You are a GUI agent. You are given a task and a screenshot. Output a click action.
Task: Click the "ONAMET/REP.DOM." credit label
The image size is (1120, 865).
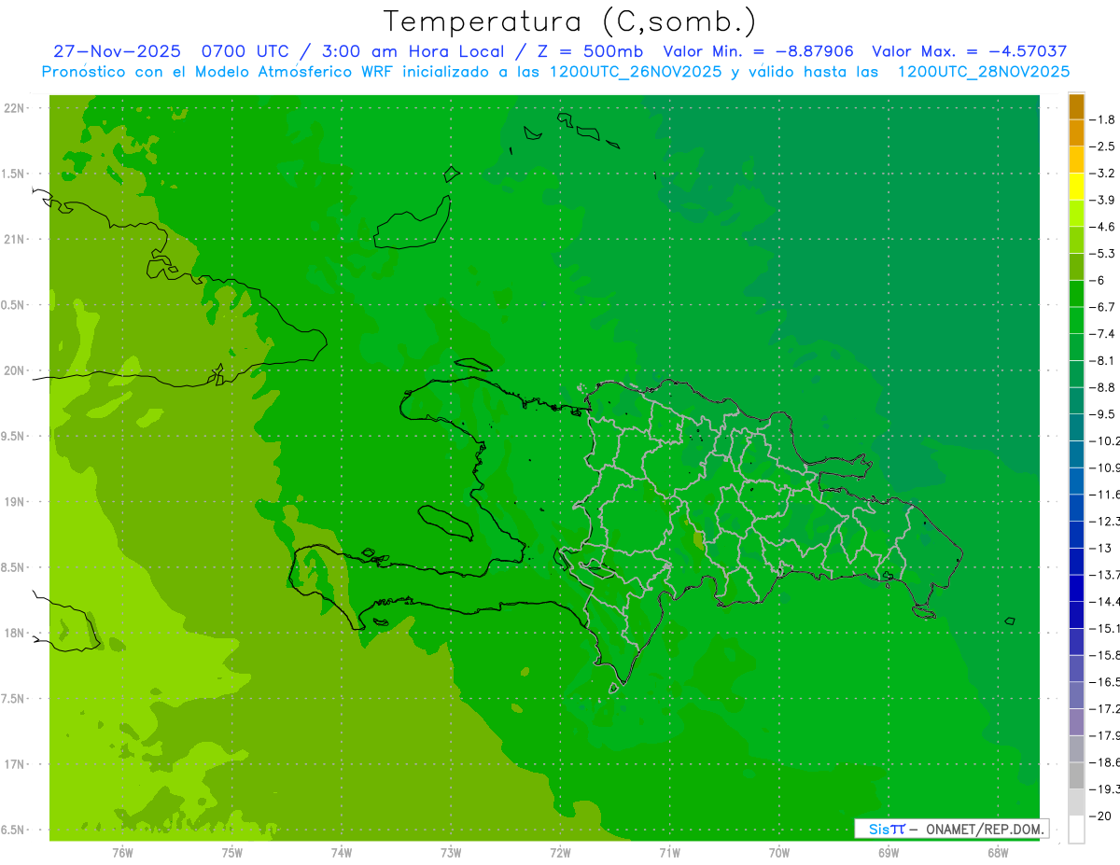[983, 829]
